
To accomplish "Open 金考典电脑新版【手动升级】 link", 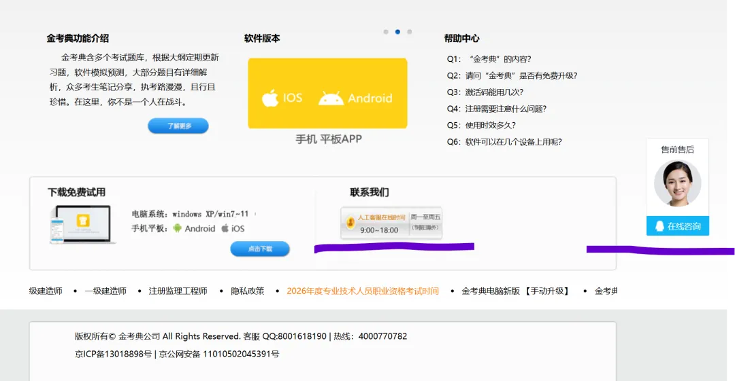I will click(x=517, y=291).
